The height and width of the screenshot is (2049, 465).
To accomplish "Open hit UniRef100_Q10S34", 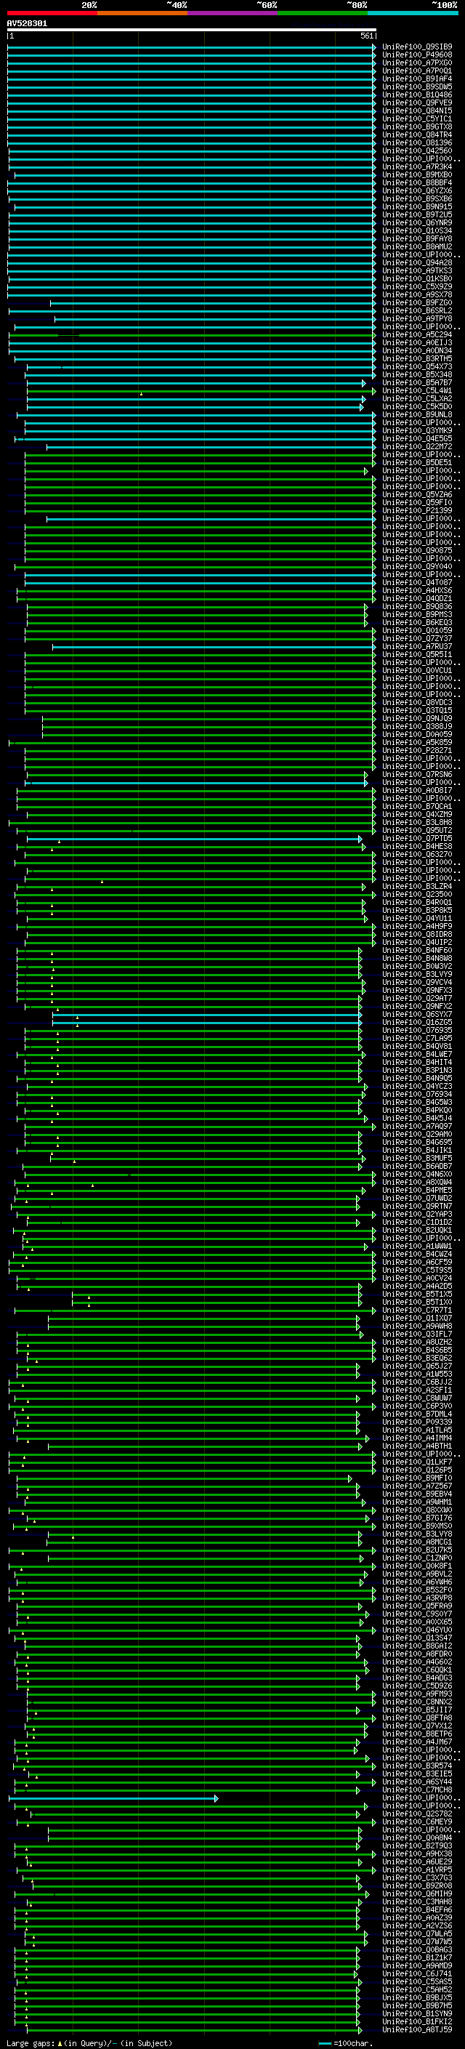I will 417,230.
